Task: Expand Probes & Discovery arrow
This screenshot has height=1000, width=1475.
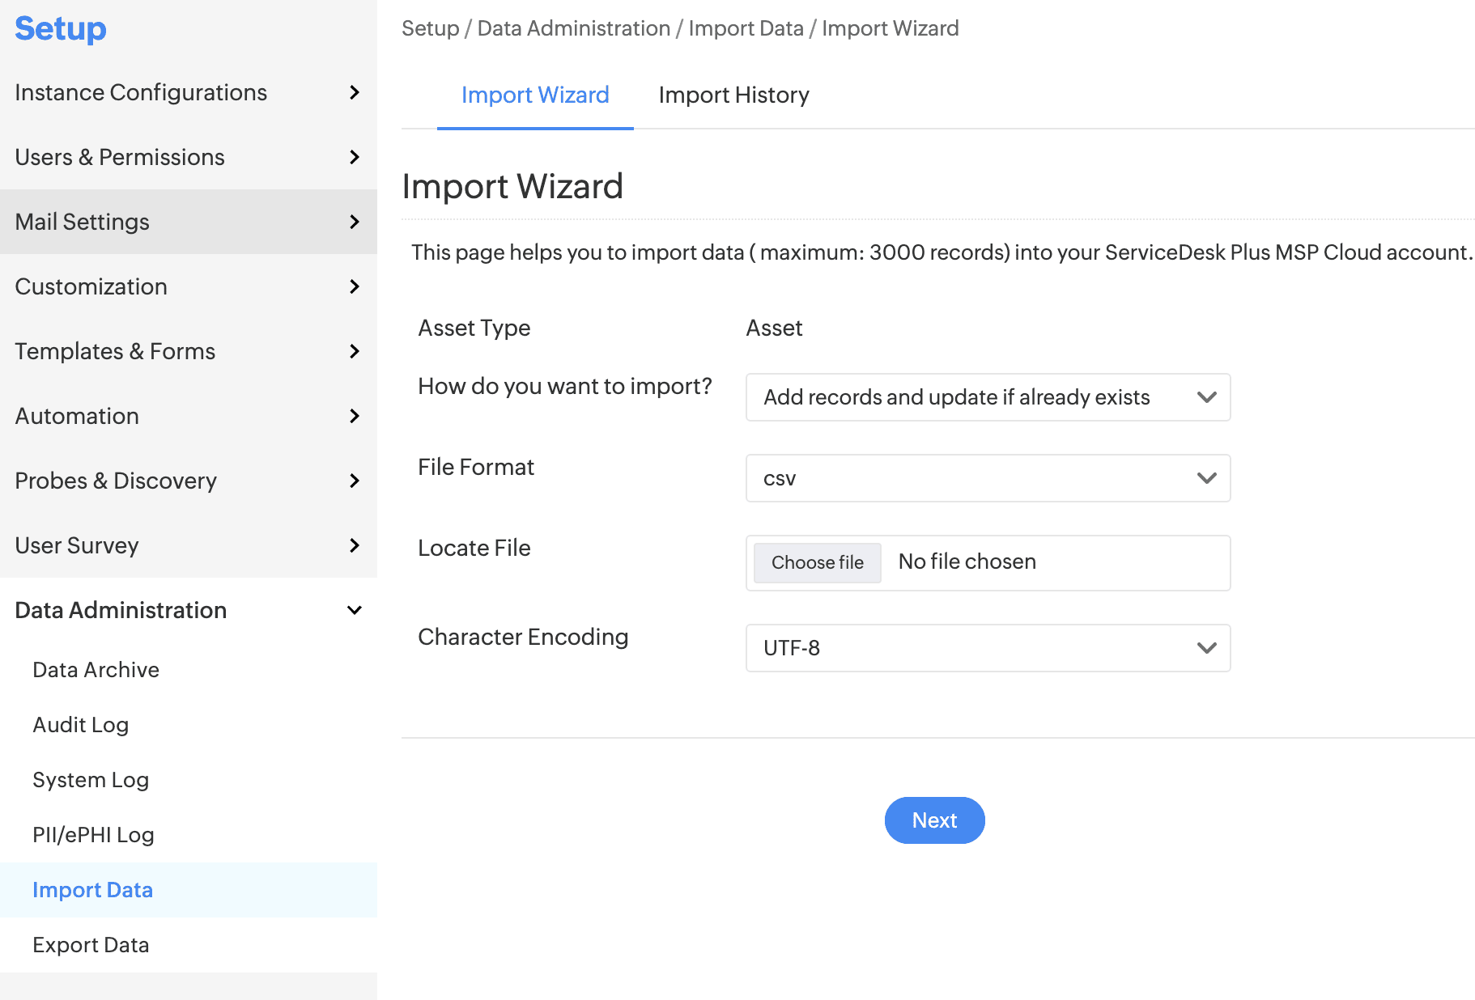Action: [354, 481]
